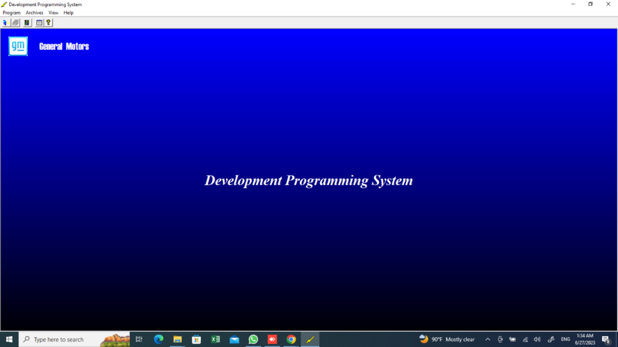Click the Windows Start button
The height and width of the screenshot is (347, 618).
pos(9,339)
